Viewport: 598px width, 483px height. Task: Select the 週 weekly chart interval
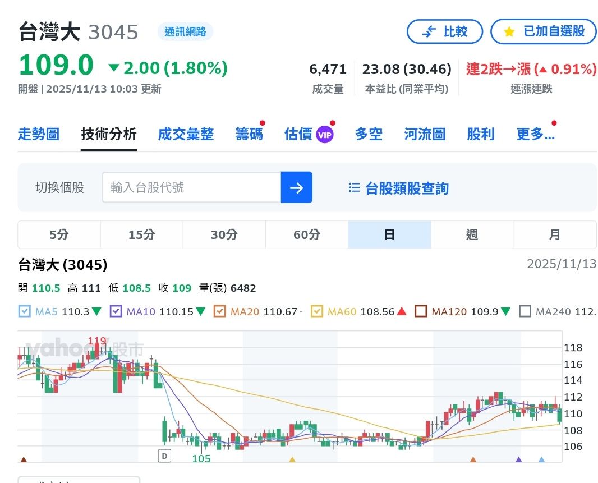pos(472,234)
